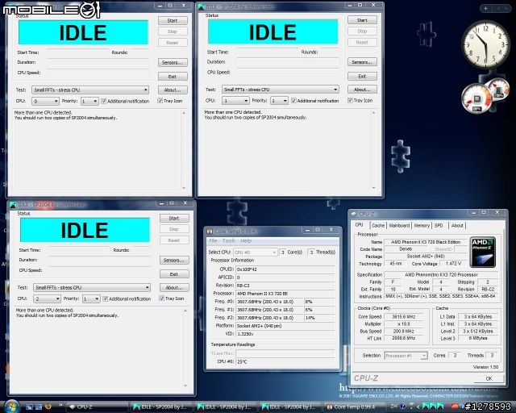Viewport: 516px width, 413px height.
Task: Click the Core Speed value in CPU-Z
Action: pyautogui.click(x=404, y=316)
